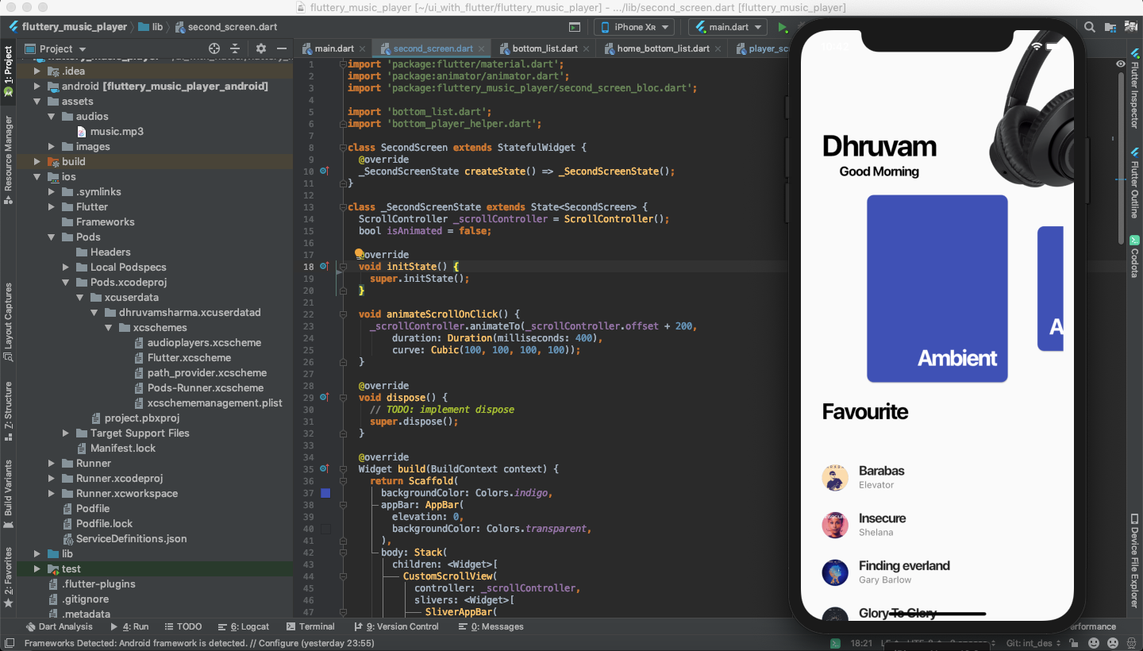Screen dimensions: 1143x651
Task: Click the override gutter marker on line 10
Action: pyautogui.click(x=324, y=171)
